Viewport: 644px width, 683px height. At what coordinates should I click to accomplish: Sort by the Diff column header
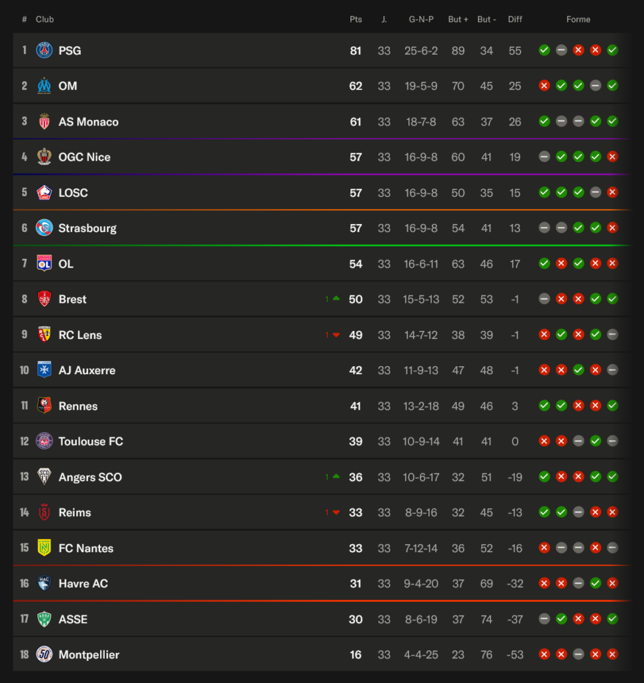click(x=515, y=19)
